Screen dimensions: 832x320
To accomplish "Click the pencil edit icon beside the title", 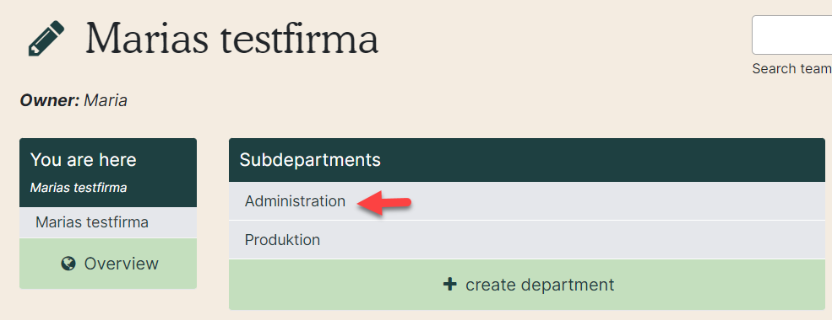I will pyautogui.click(x=46, y=38).
